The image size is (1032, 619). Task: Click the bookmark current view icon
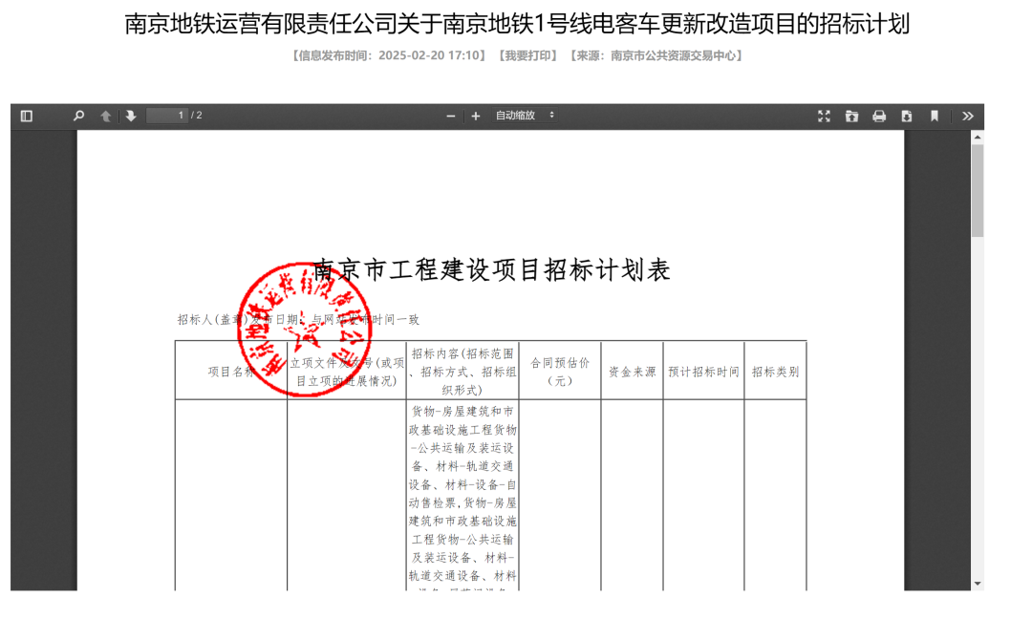(x=934, y=117)
